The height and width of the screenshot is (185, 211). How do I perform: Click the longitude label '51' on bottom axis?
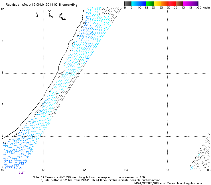(x=85, y=170)
